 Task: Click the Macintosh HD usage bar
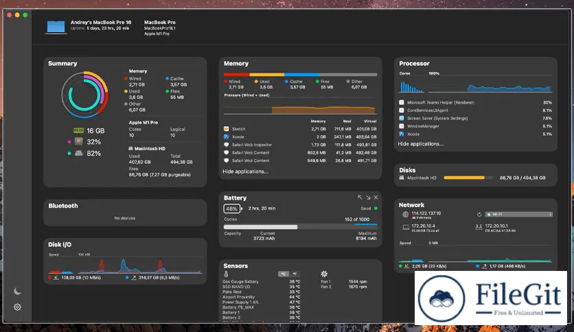[x=468, y=178]
